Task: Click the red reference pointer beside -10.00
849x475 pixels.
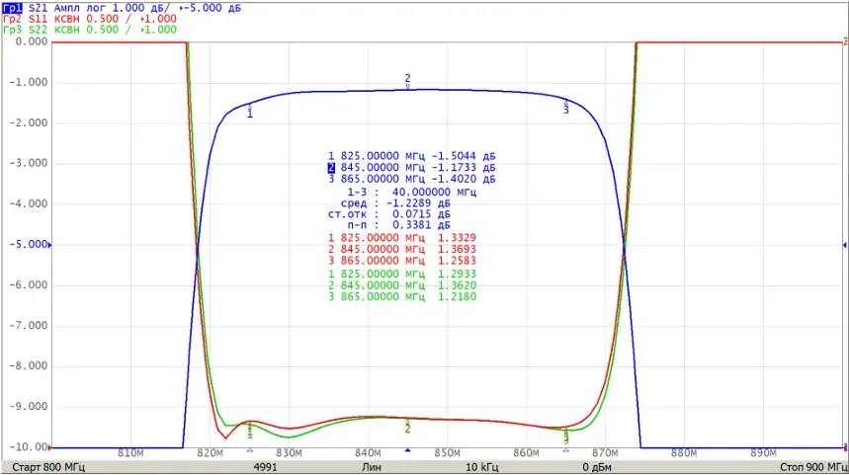Action: (x=49, y=447)
